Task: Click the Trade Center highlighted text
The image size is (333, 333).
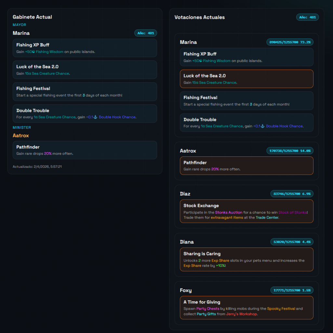Action: pyautogui.click(x=267, y=218)
